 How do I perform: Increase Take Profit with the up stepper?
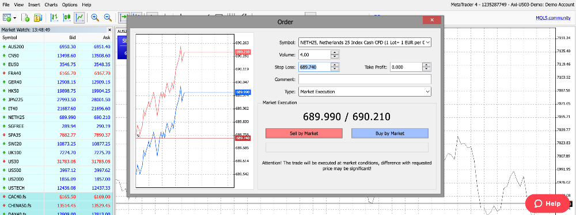426,65
